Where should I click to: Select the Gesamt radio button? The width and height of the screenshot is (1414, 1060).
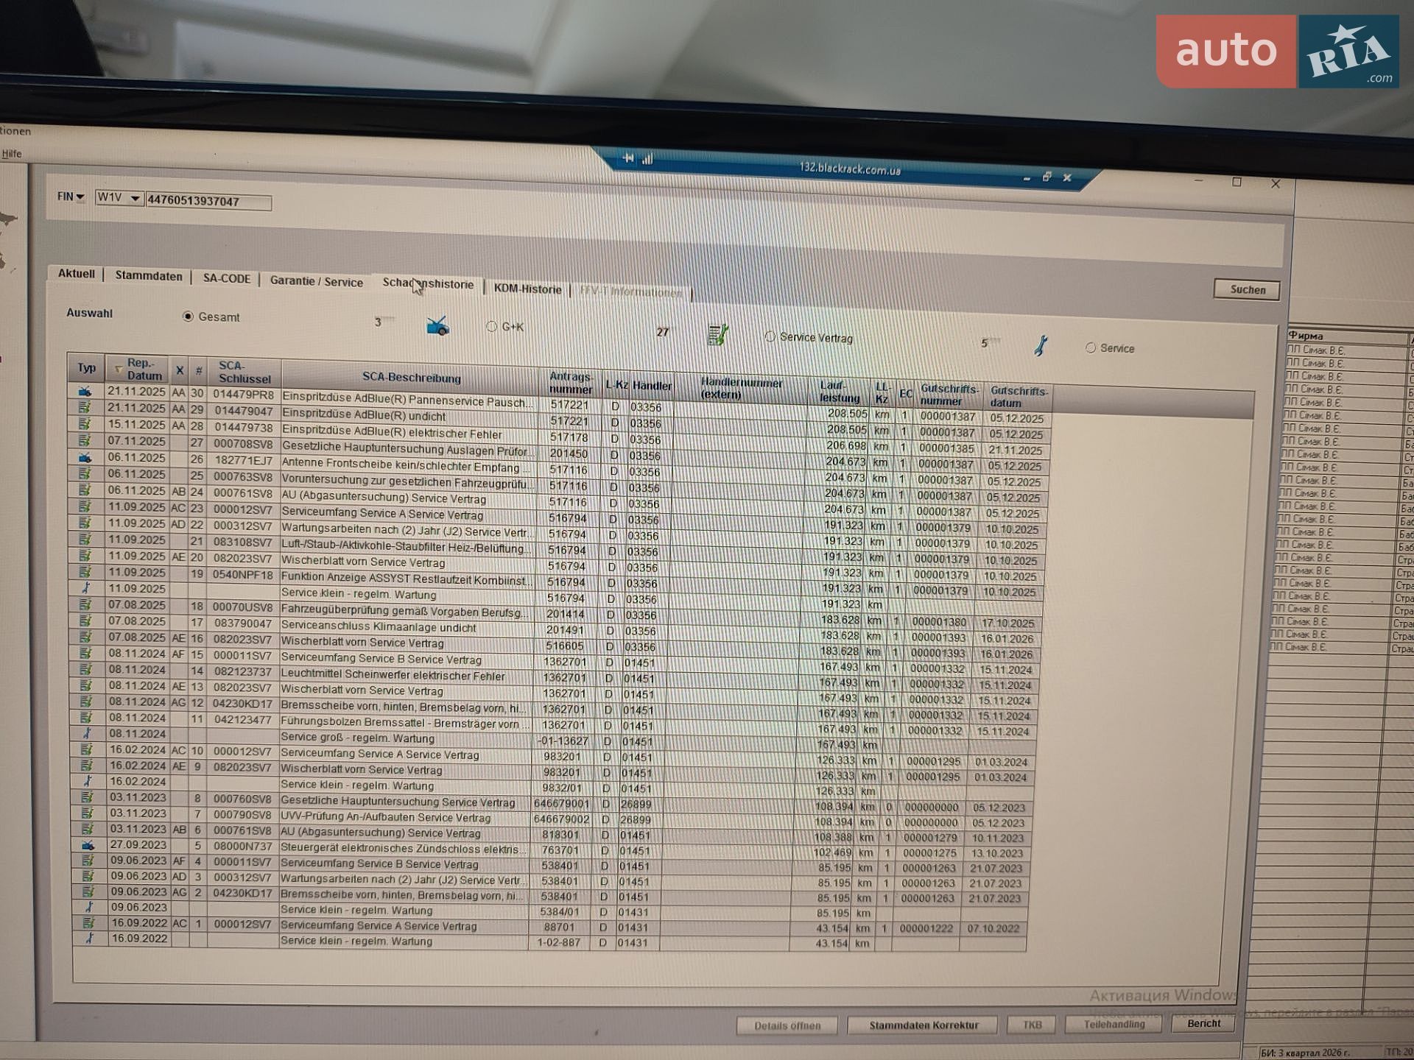[188, 317]
